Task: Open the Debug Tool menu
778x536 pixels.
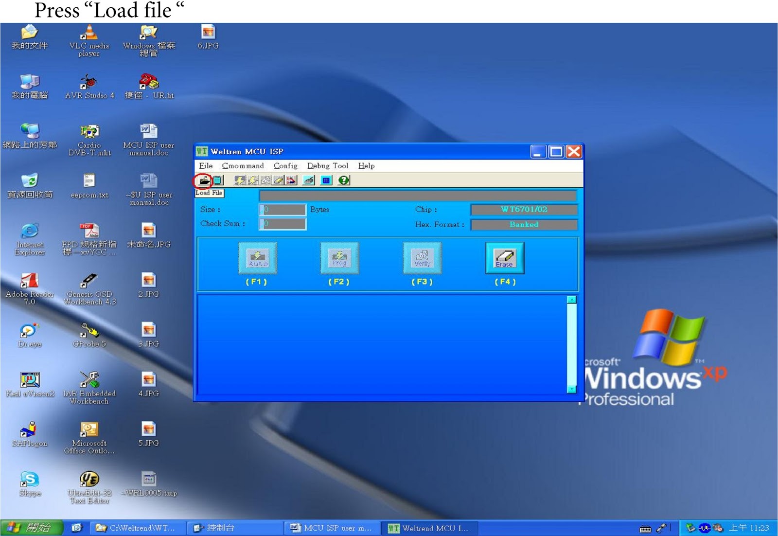Action: tap(328, 166)
